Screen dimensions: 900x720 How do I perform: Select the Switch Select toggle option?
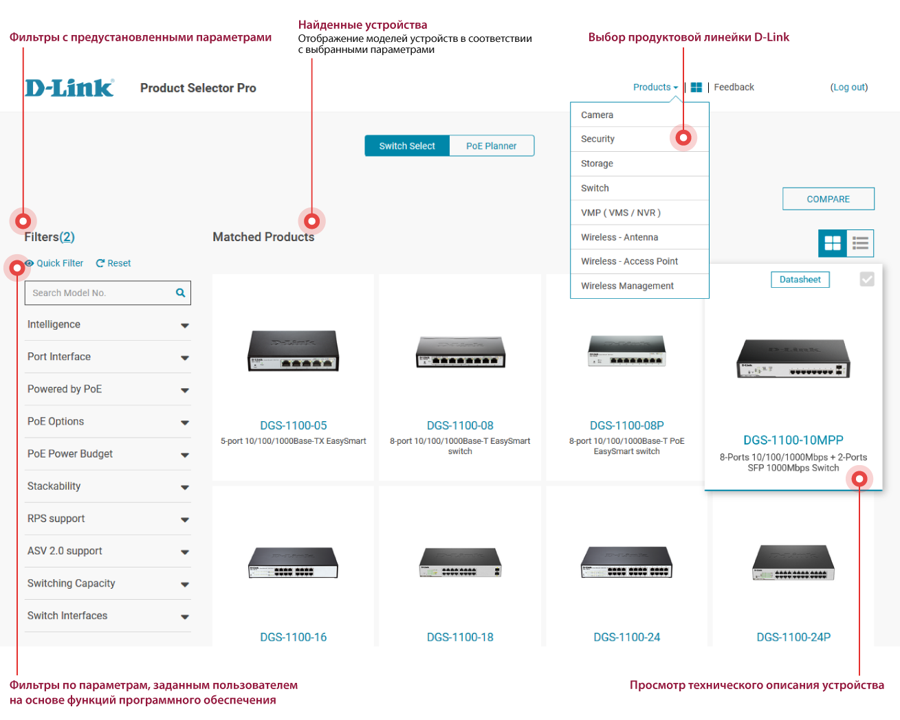[407, 146]
